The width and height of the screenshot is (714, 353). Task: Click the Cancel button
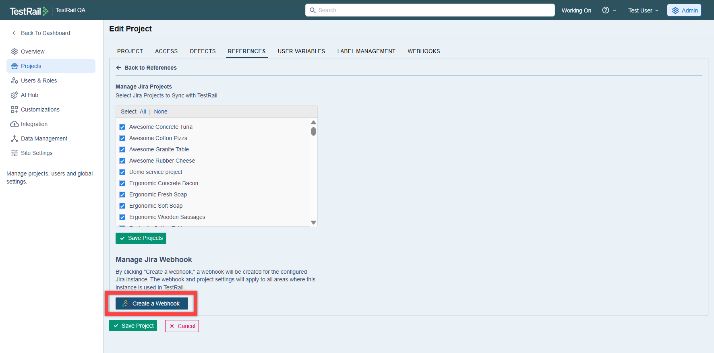pos(182,326)
